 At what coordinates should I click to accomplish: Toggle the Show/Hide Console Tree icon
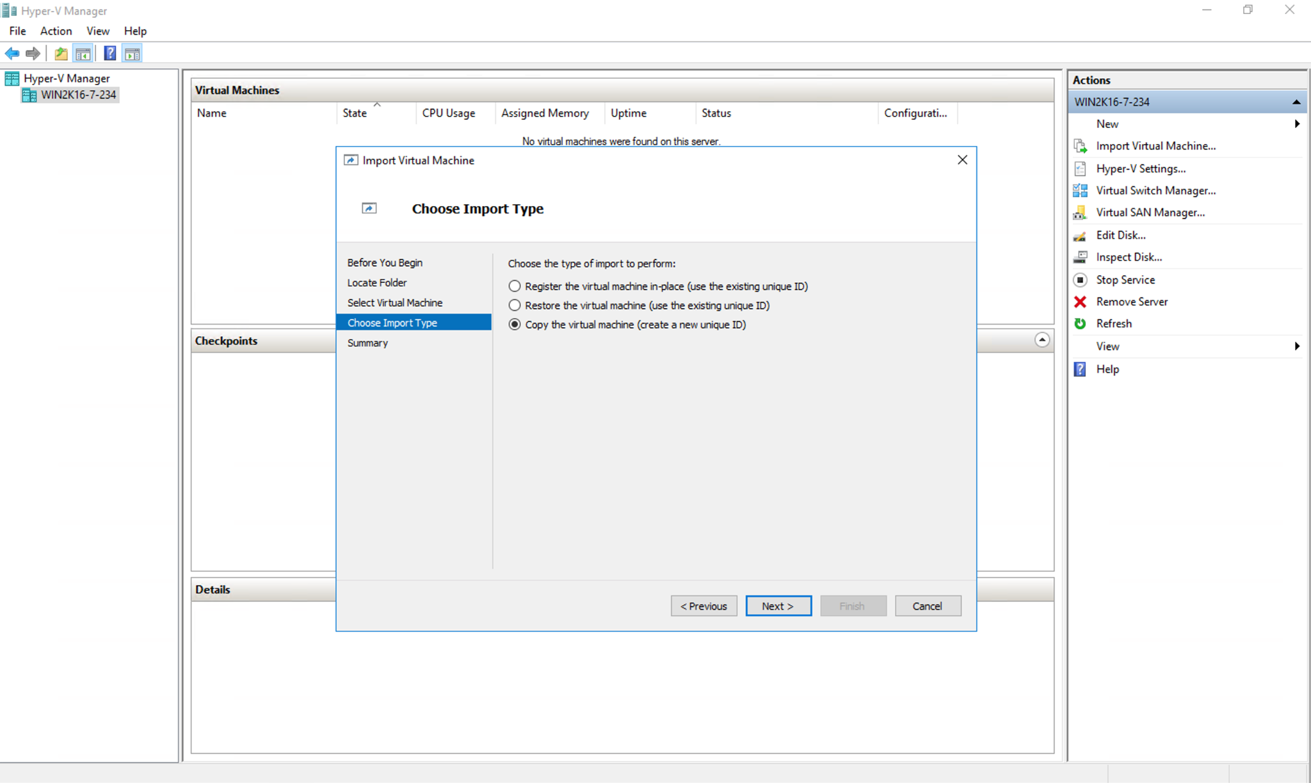tap(83, 54)
